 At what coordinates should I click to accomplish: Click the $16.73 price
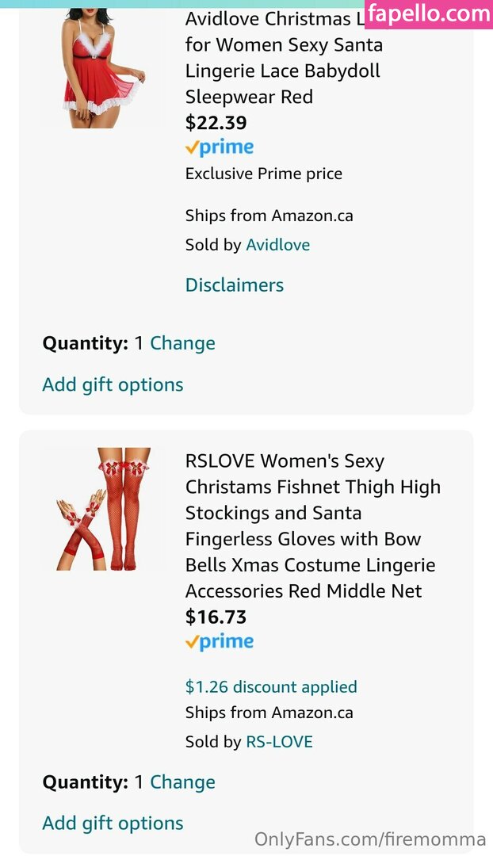tap(216, 617)
